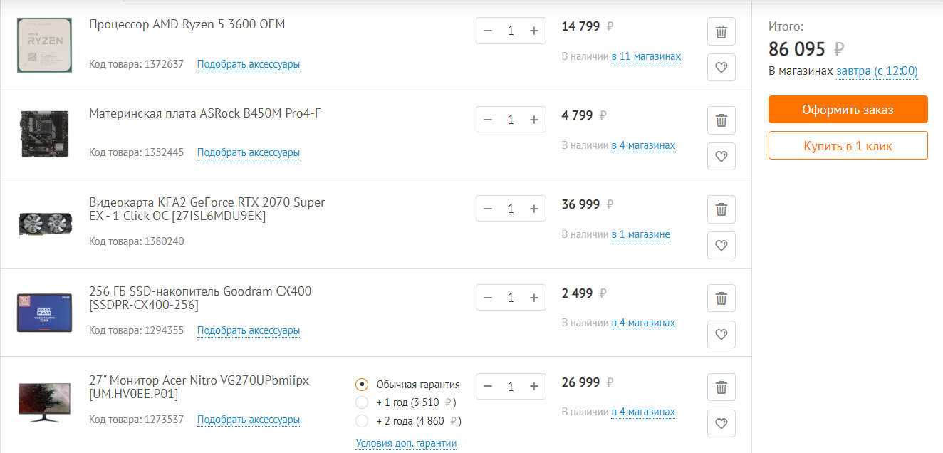This screenshot has height=453, width=943.
Task: Delete the AMD Ryzen 5 3600 from cart
Action: click(721, 31)
